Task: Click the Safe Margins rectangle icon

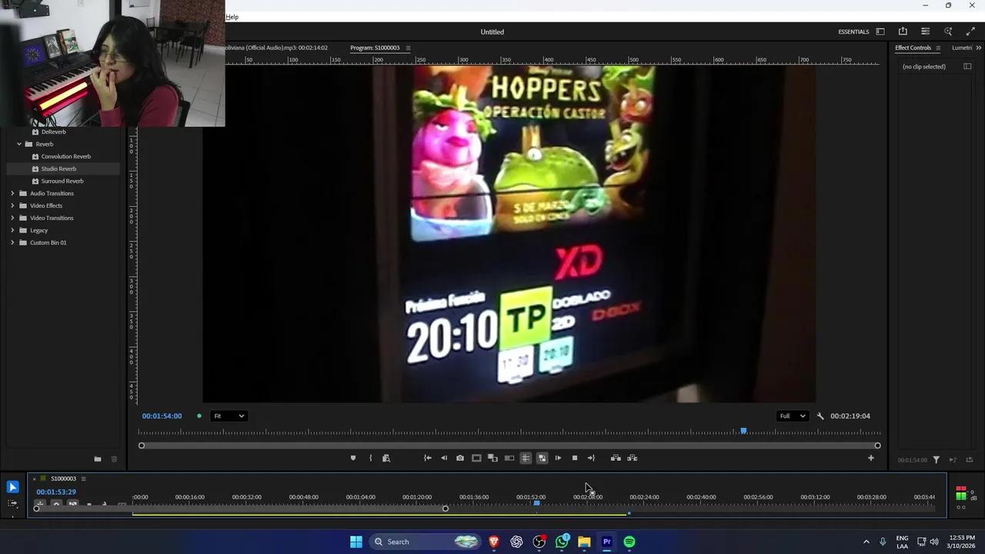Action: point(476,458)
